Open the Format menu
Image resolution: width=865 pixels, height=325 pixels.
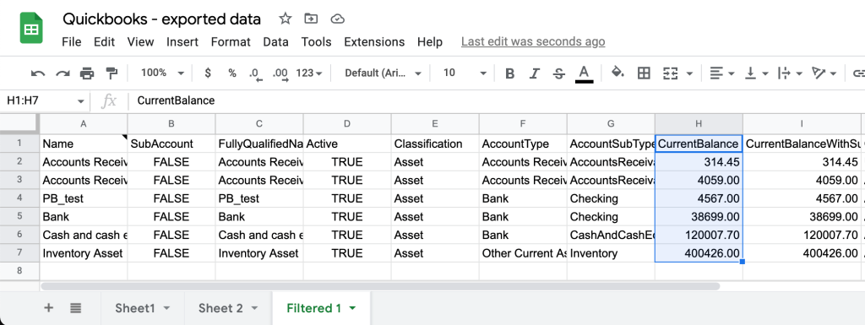click(x=231, y=42)
